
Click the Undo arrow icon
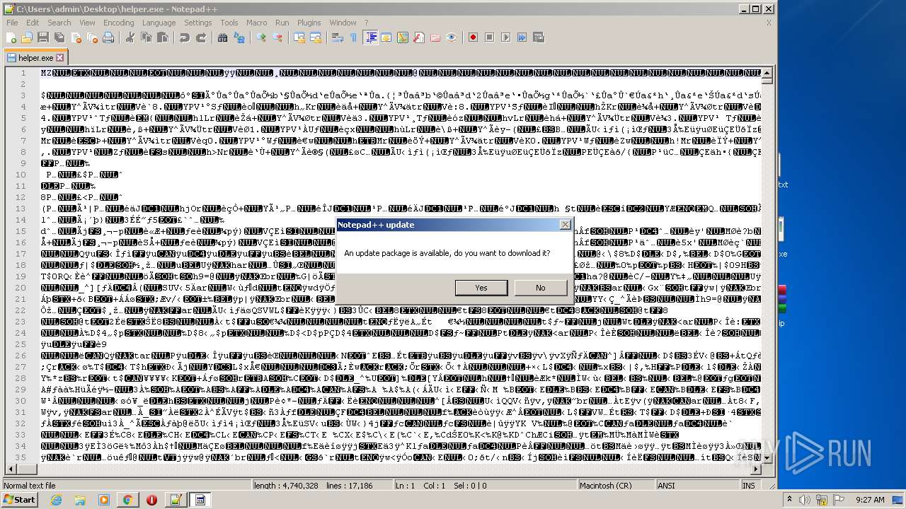coord(185,37)
